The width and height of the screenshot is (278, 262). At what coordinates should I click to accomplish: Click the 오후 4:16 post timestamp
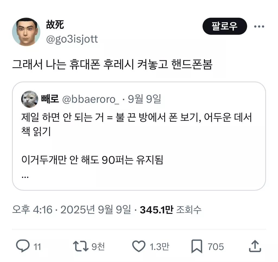(32, 210)
